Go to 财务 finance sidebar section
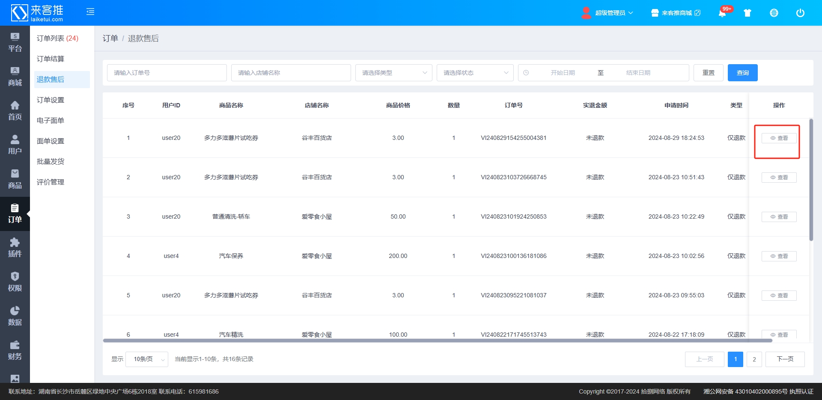This screenshot has height=400, width=822. [15, 351]
